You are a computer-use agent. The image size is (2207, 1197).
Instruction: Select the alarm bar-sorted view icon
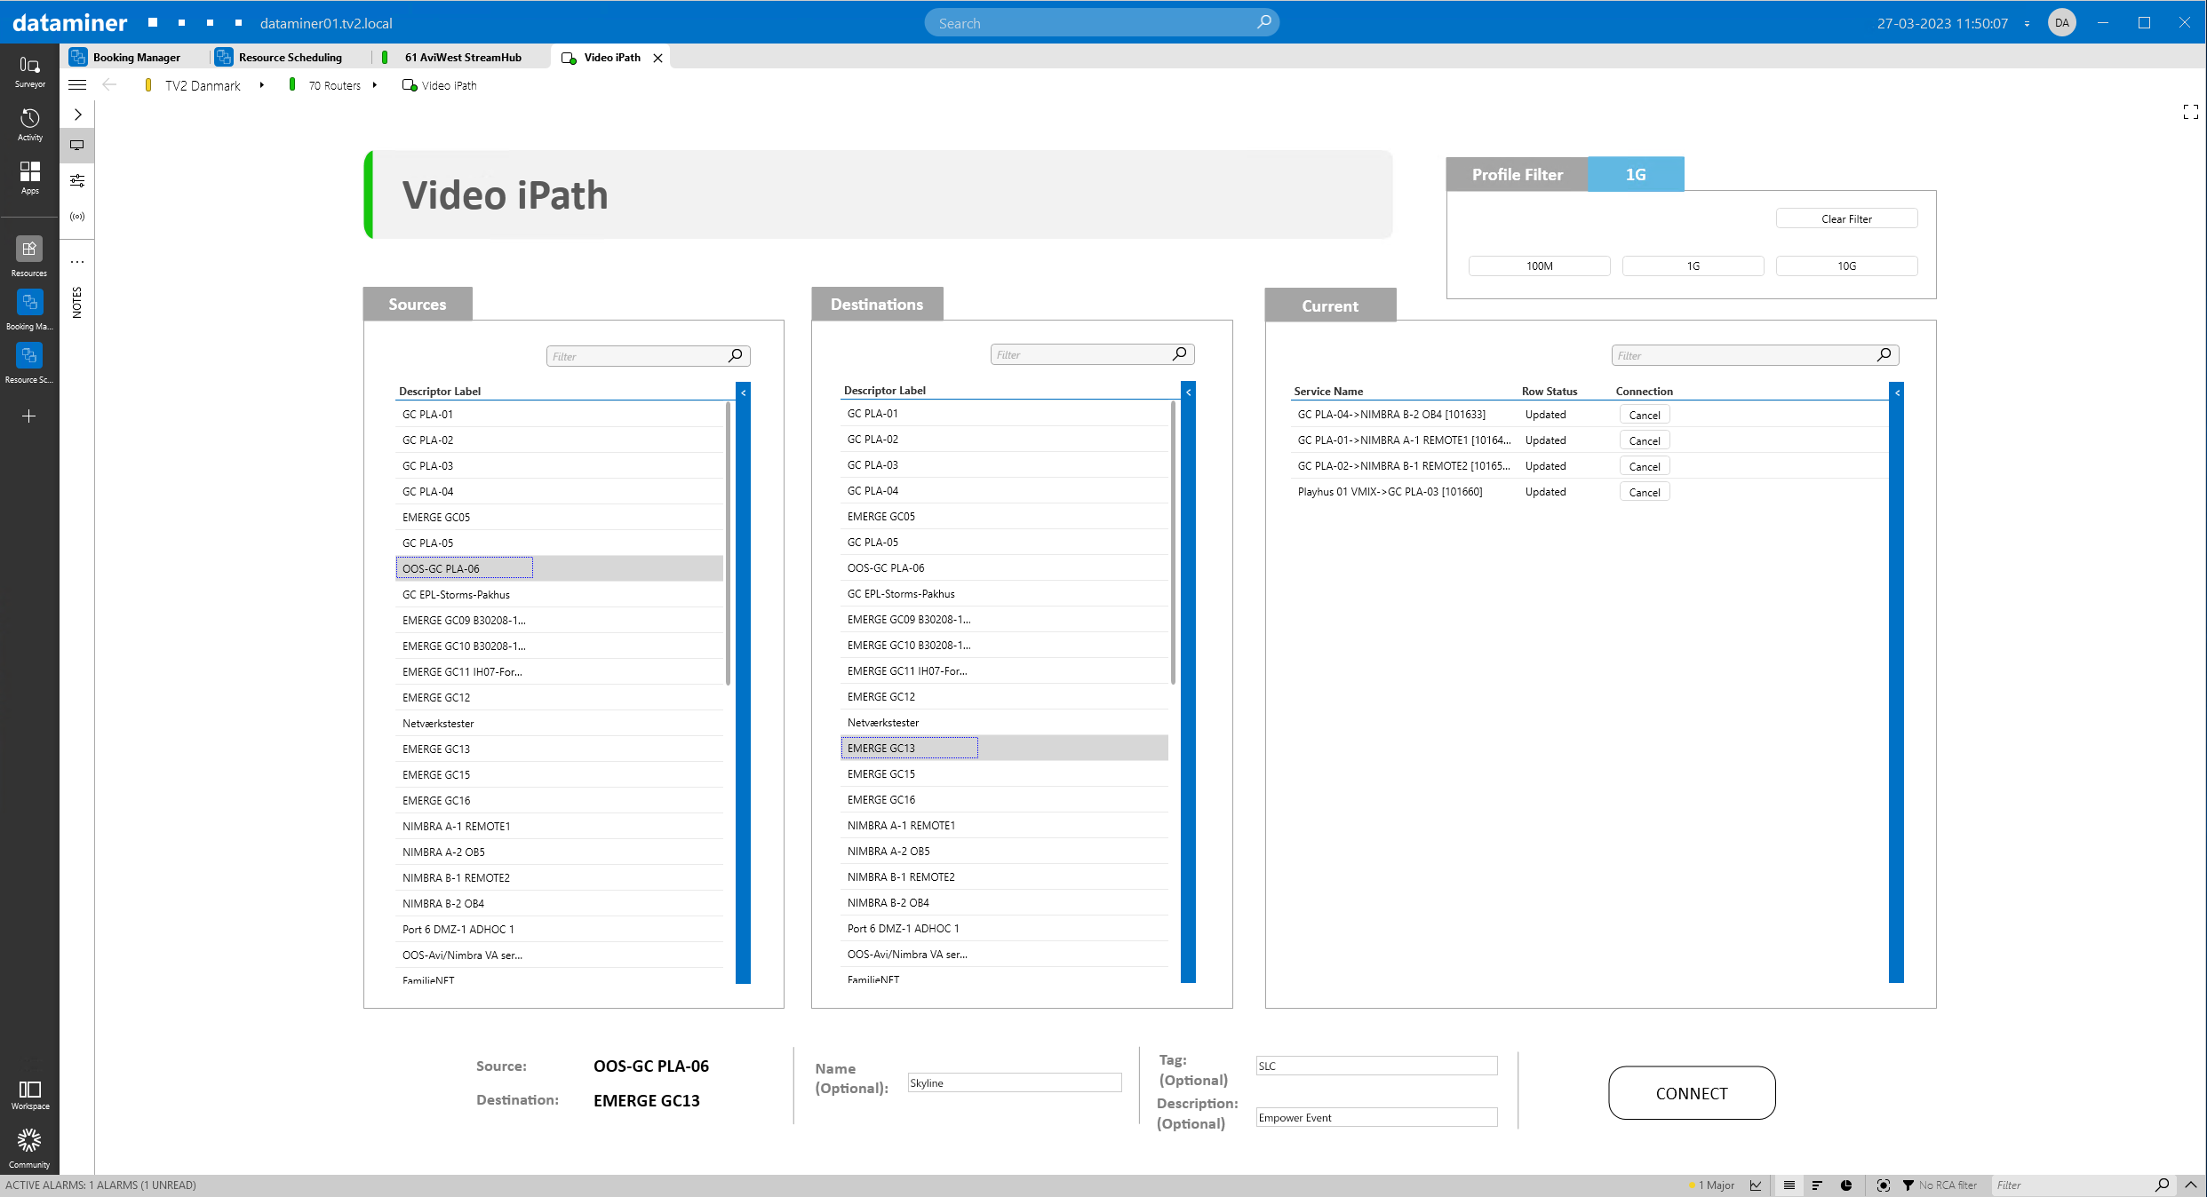1817,1185
